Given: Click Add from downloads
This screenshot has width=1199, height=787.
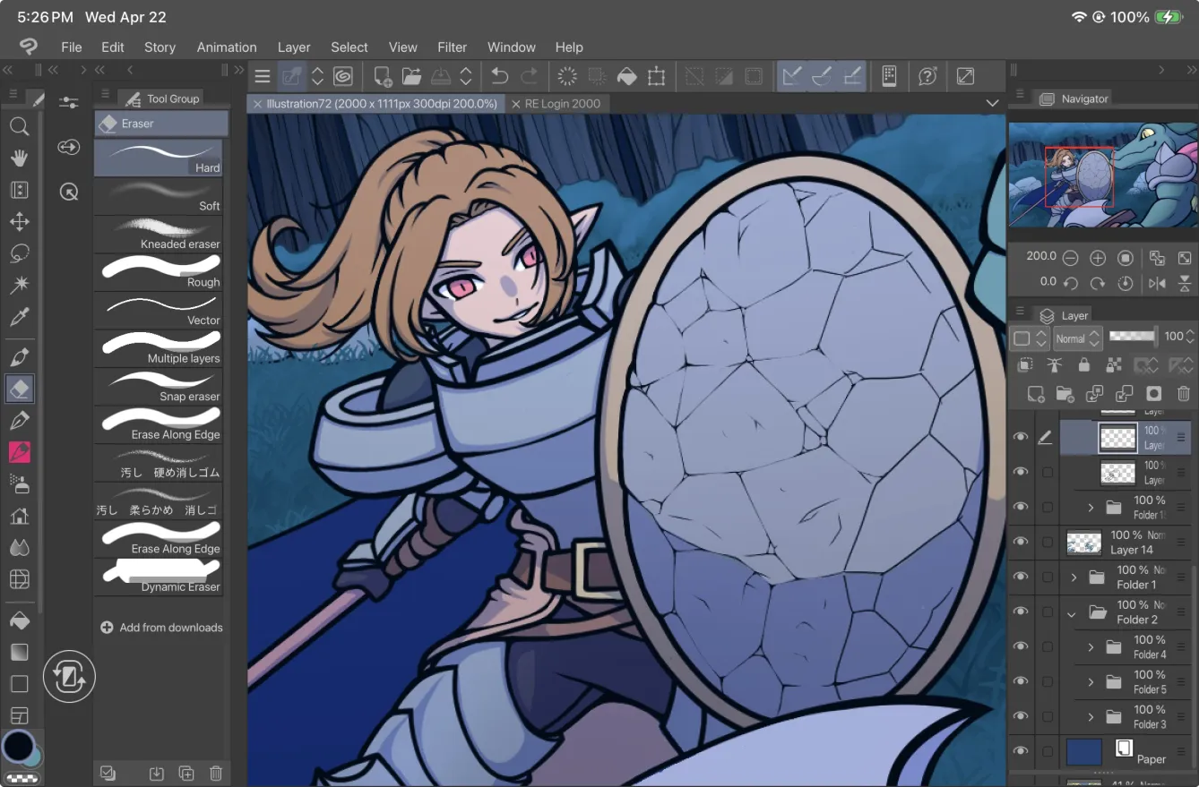Looking at the screenshot, I should (x=162, y=628).
